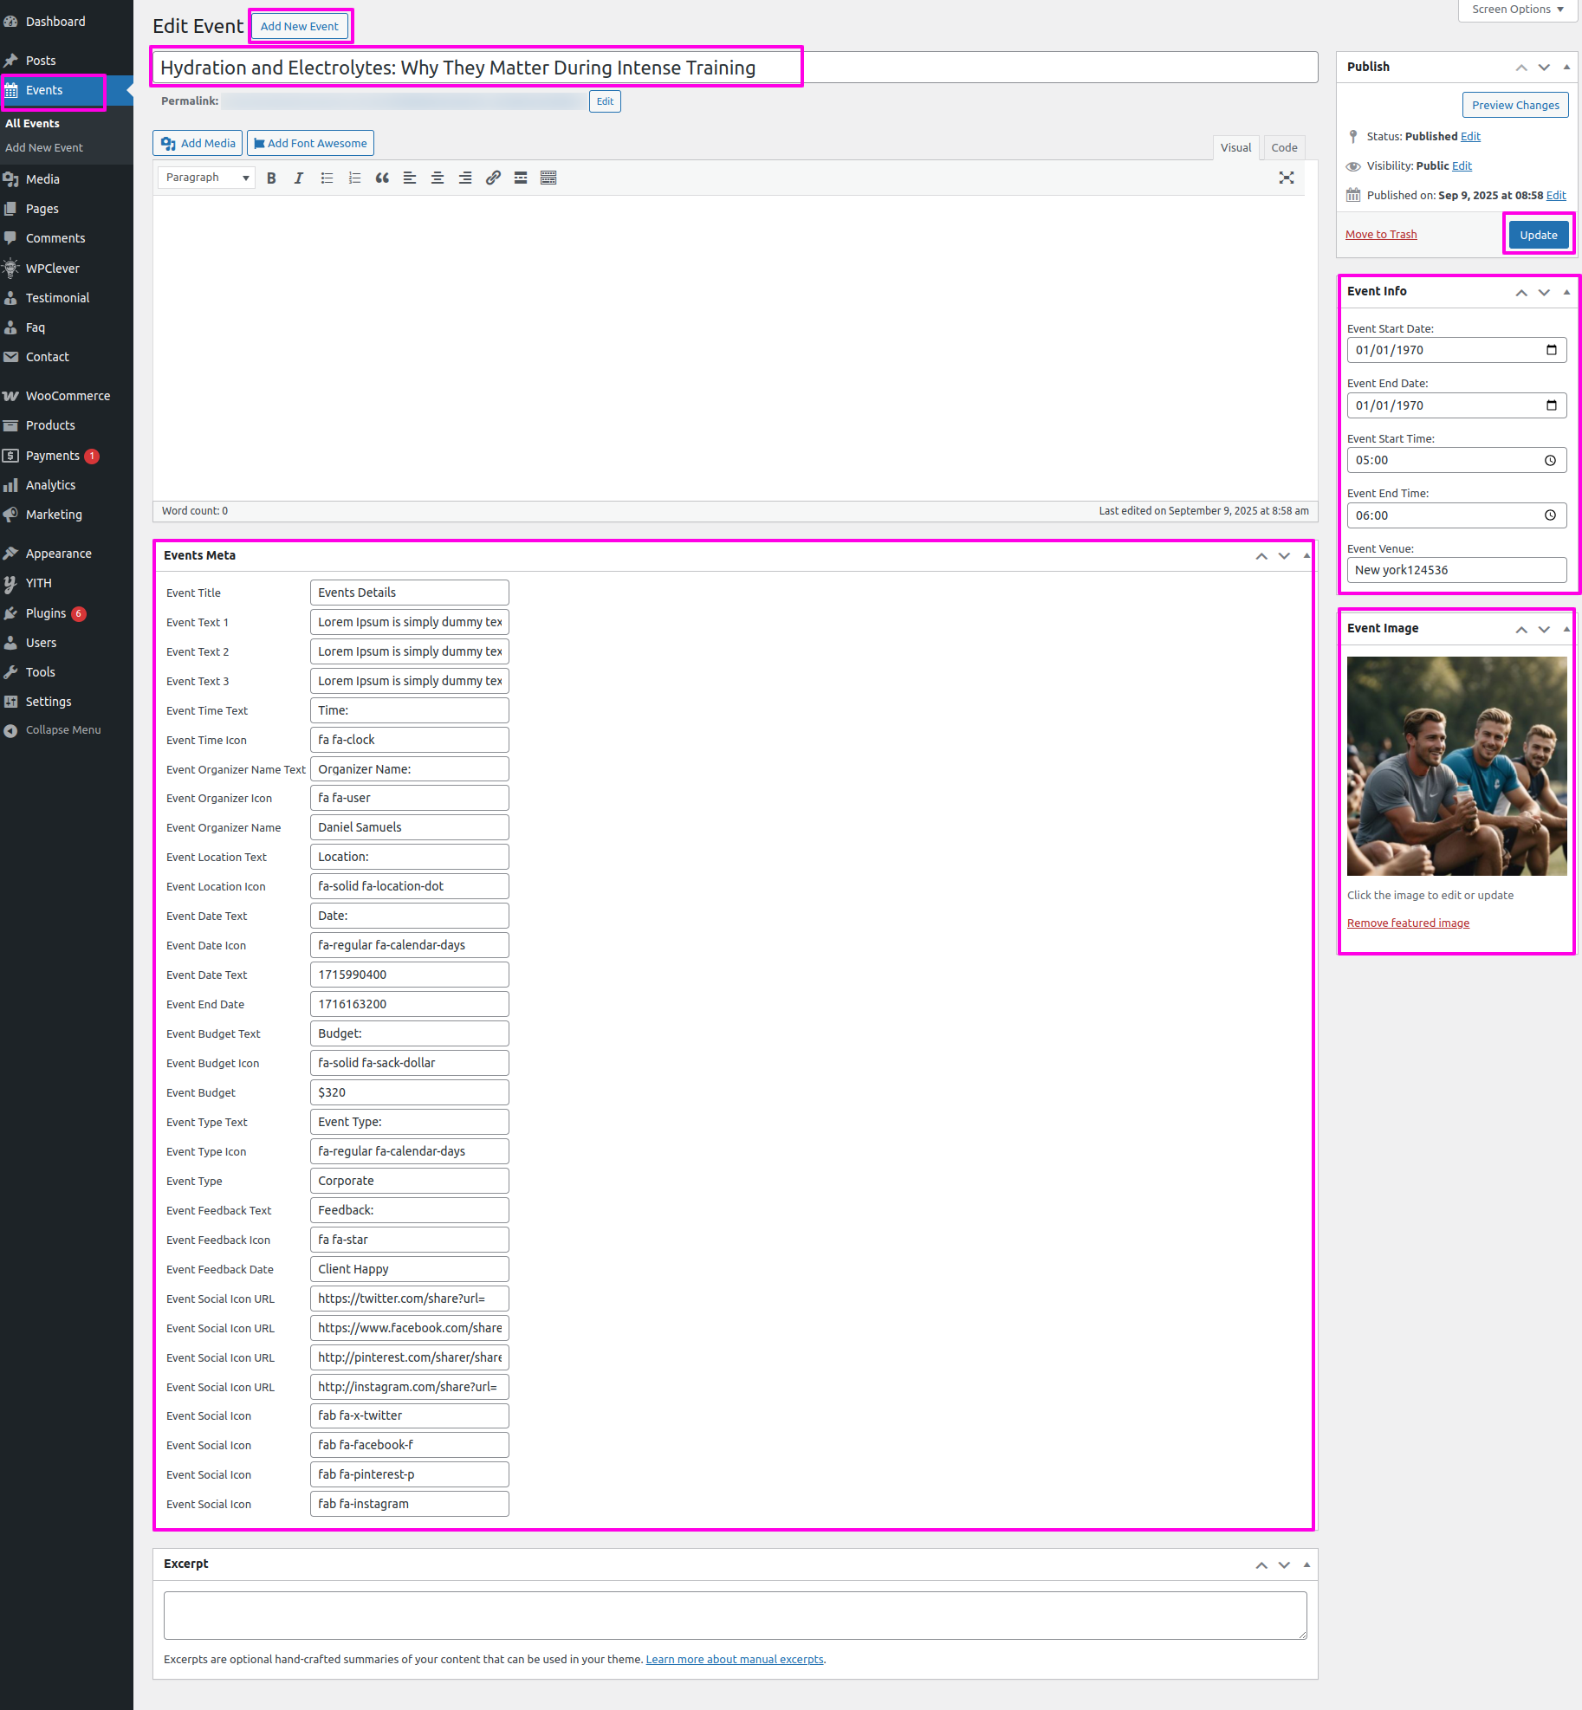The height and width of the screenshot is (1710, 1582).
Task: Collapse the Events Meta panel
Action: [1306, 555]
